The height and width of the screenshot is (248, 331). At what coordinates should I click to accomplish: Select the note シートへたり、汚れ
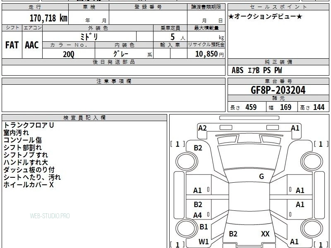[32, 177]
